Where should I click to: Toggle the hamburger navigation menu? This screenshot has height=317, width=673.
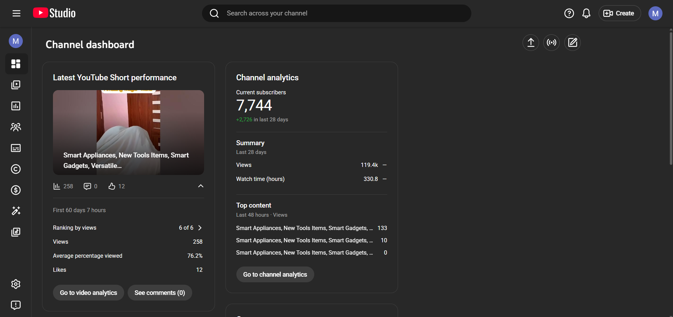pos(16,13)
